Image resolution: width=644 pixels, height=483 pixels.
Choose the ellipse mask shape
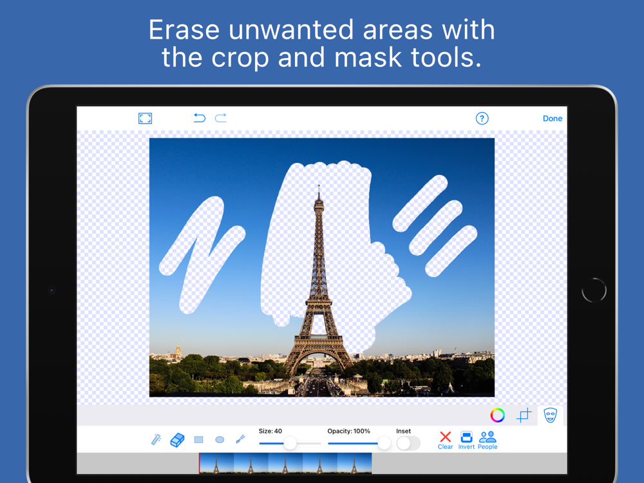coord(220,440)
